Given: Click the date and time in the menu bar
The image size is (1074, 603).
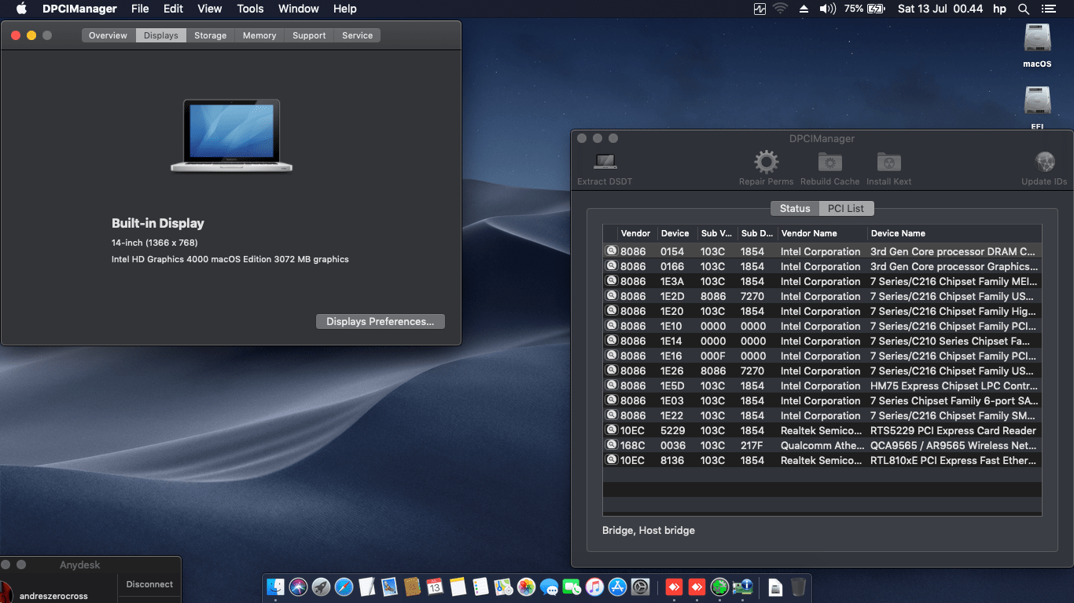Looking at the screenshot, I should click(940, 9).
